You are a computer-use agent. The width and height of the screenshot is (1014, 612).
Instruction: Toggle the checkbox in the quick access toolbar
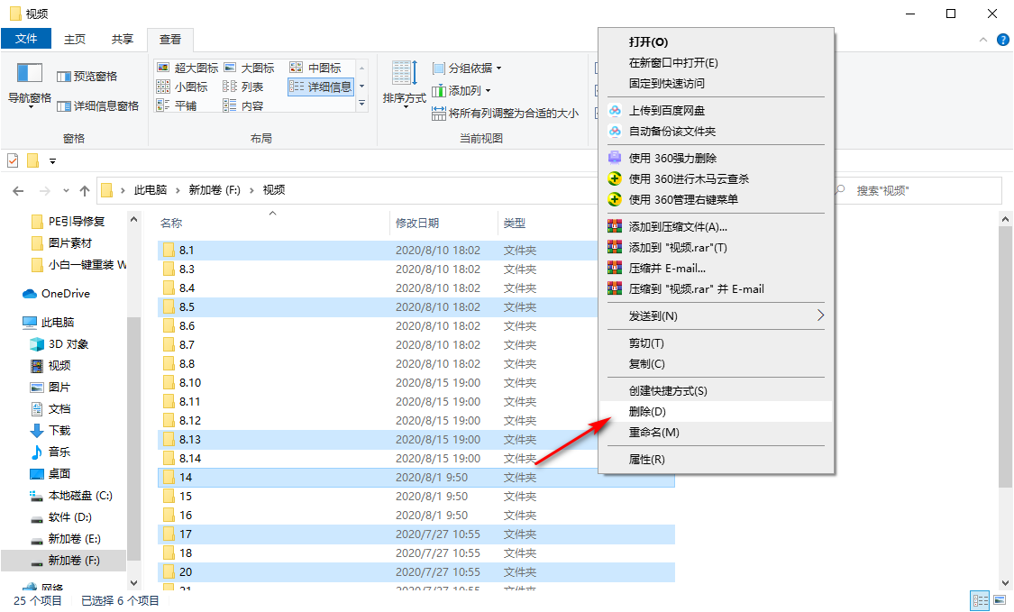(x=12, y=160)
